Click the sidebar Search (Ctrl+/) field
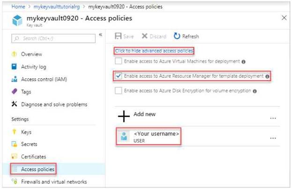 (53, 38)
